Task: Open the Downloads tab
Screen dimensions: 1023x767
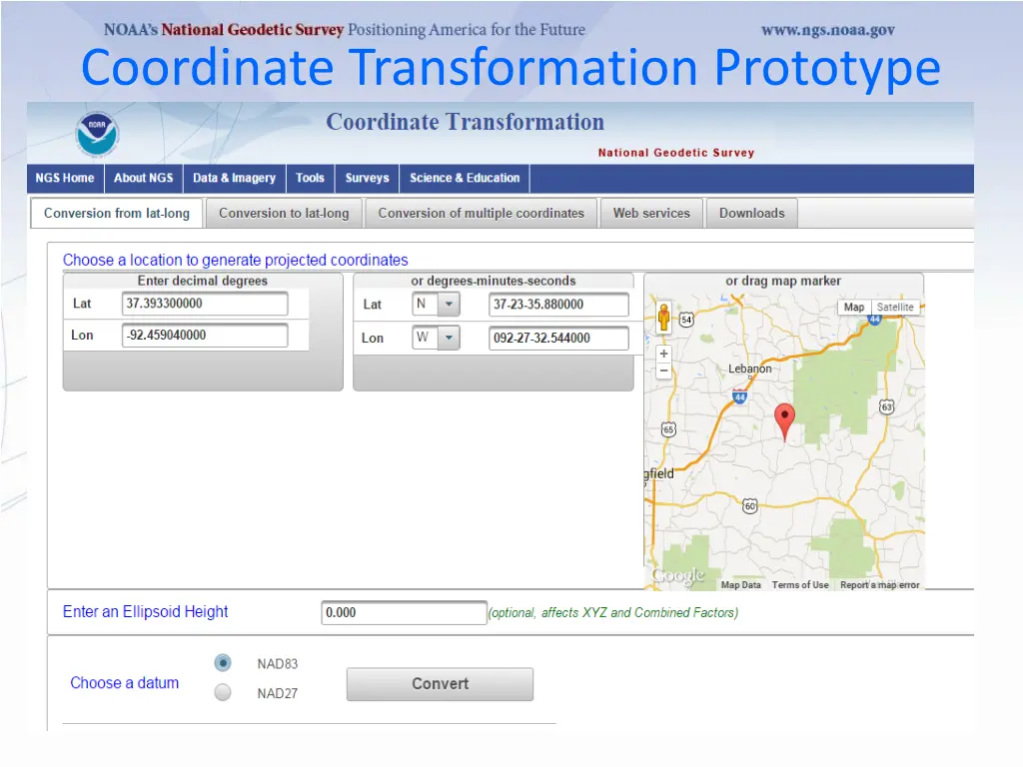Action: coord(751,214)
